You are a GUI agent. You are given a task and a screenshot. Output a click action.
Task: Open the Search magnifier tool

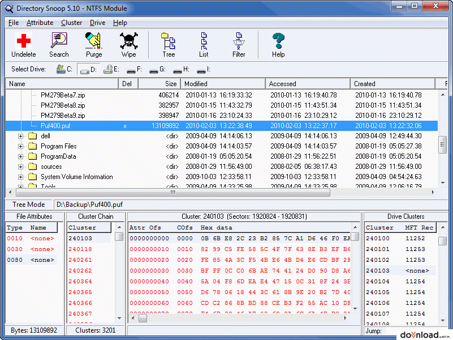(59, 40)
